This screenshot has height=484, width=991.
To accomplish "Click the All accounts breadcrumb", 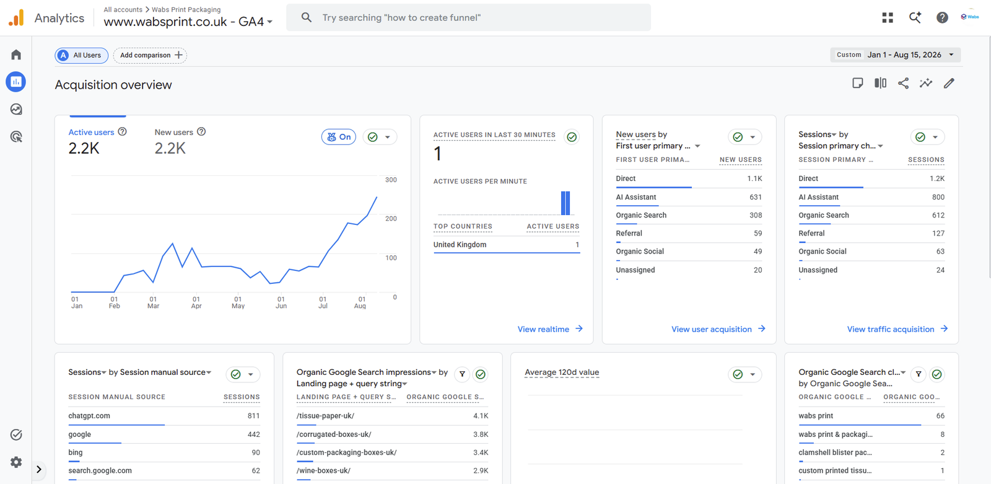I will tap(123, 9).
